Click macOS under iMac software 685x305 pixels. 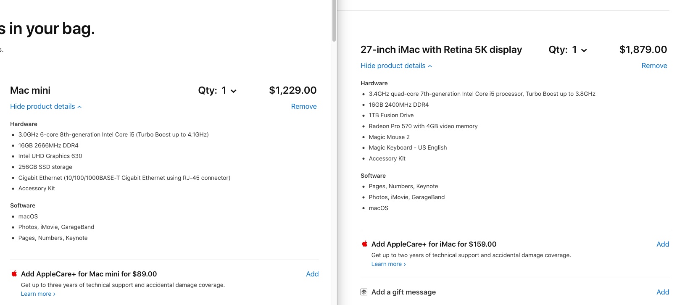click(379, 208)
